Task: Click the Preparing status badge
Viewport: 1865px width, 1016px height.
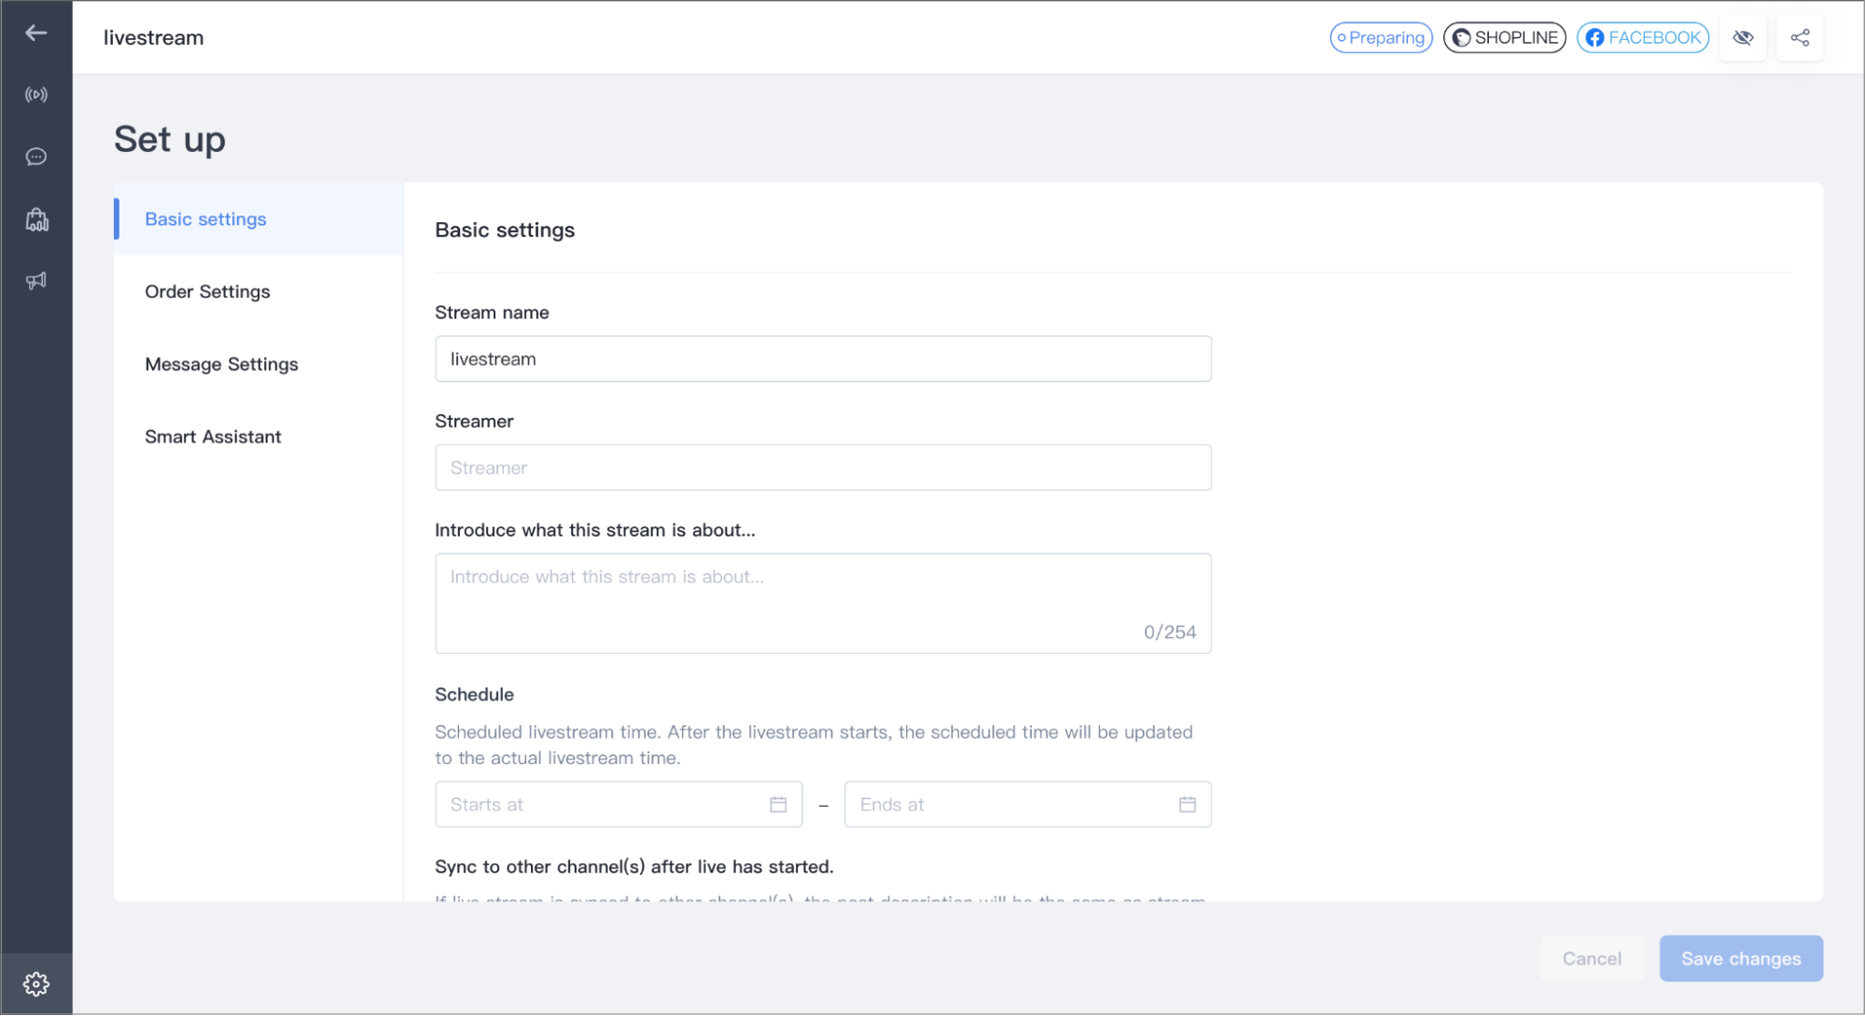Action: coord(1381,38)
